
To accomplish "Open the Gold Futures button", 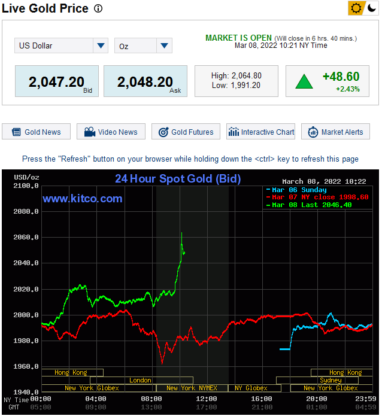I will (186, 132).
